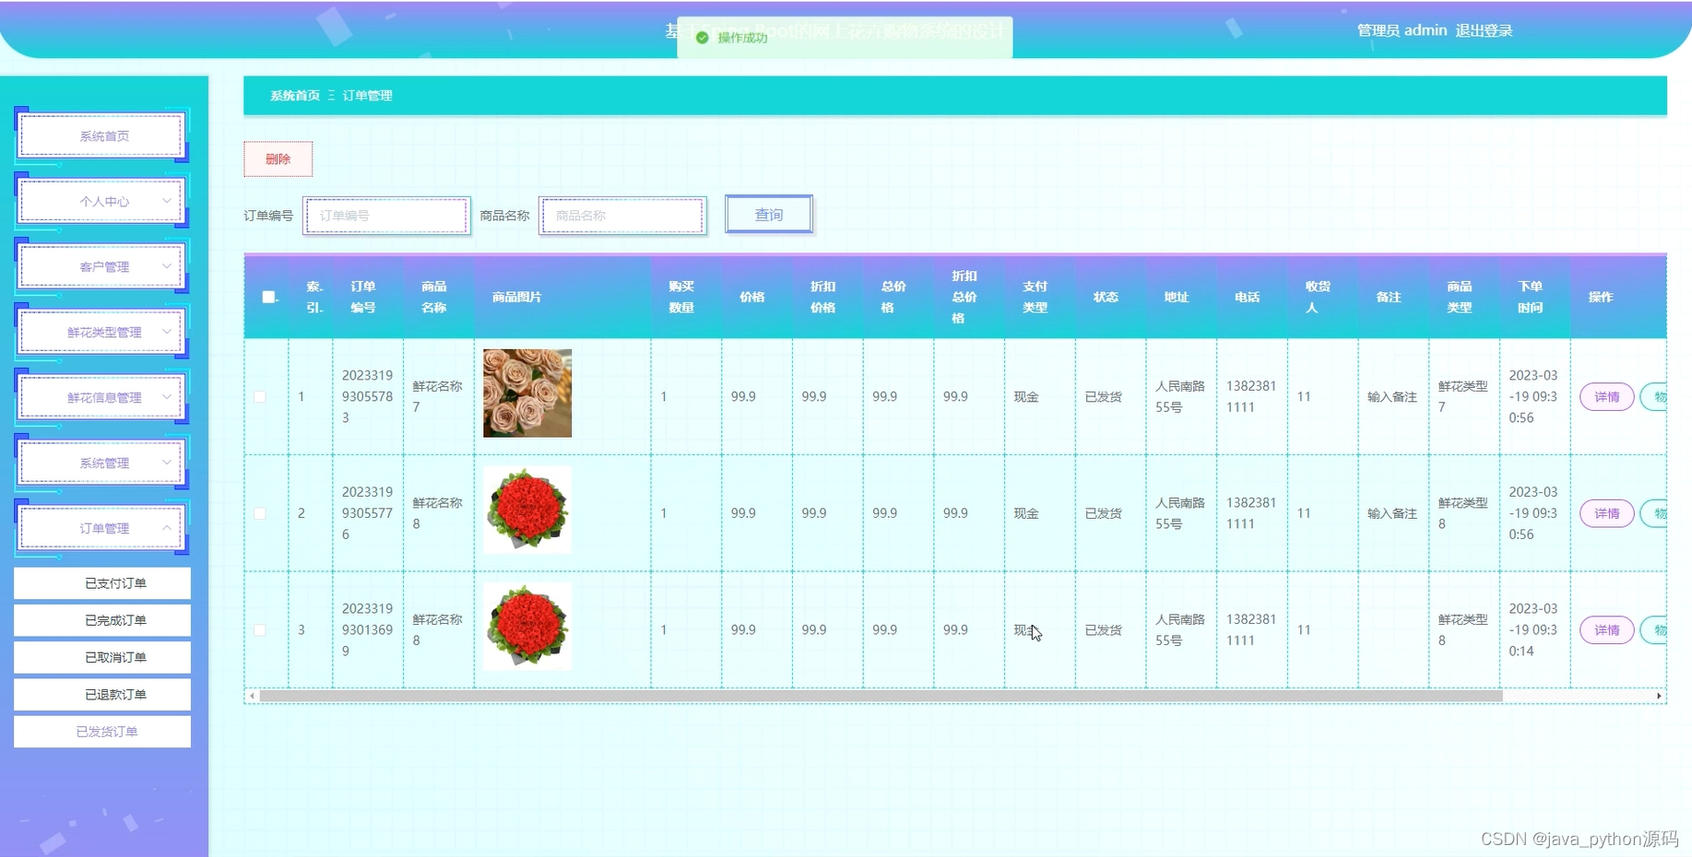Open 已完成订单 submenu item
Viewport: 1692px width, 857px height.
102,620
